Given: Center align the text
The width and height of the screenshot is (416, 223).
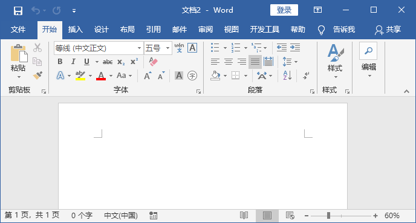Looking at the screenshot, I should click(229, 62).
